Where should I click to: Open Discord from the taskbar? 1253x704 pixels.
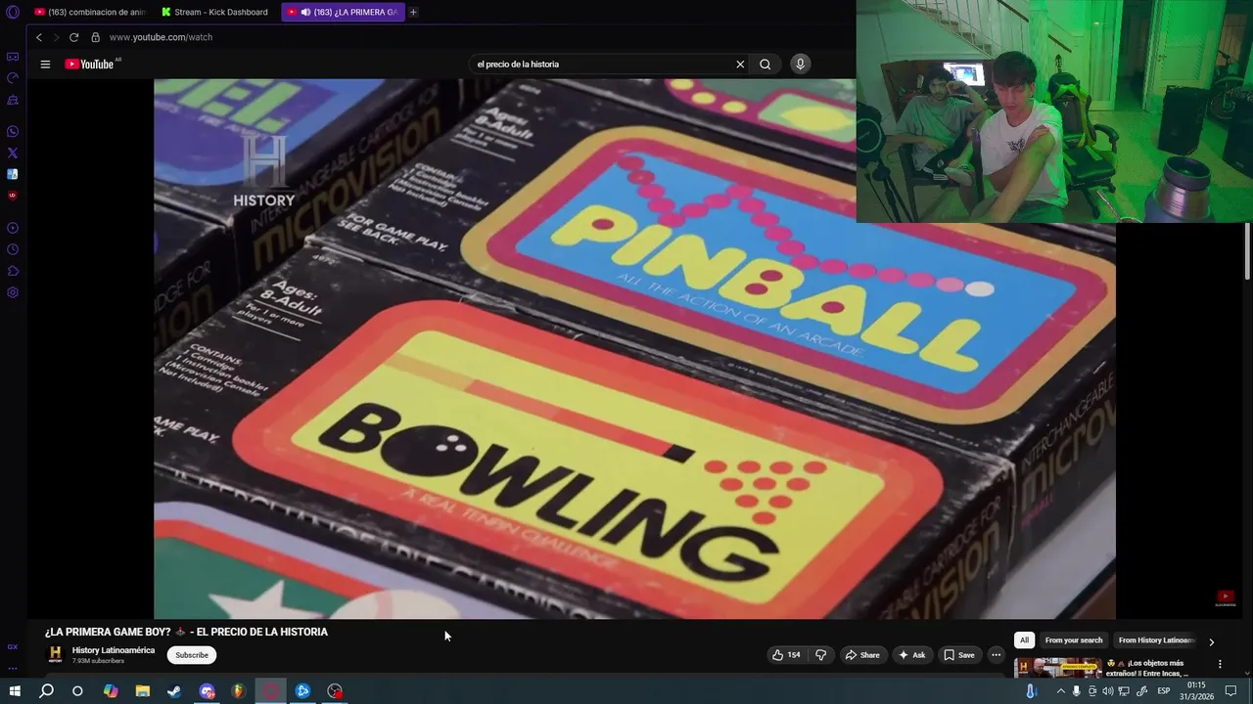click(x=207, y=691)
